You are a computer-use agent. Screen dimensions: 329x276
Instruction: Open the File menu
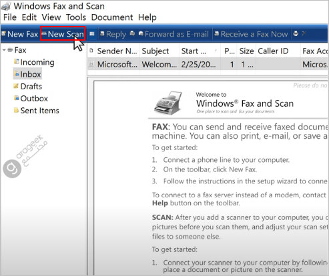(10, 17)
